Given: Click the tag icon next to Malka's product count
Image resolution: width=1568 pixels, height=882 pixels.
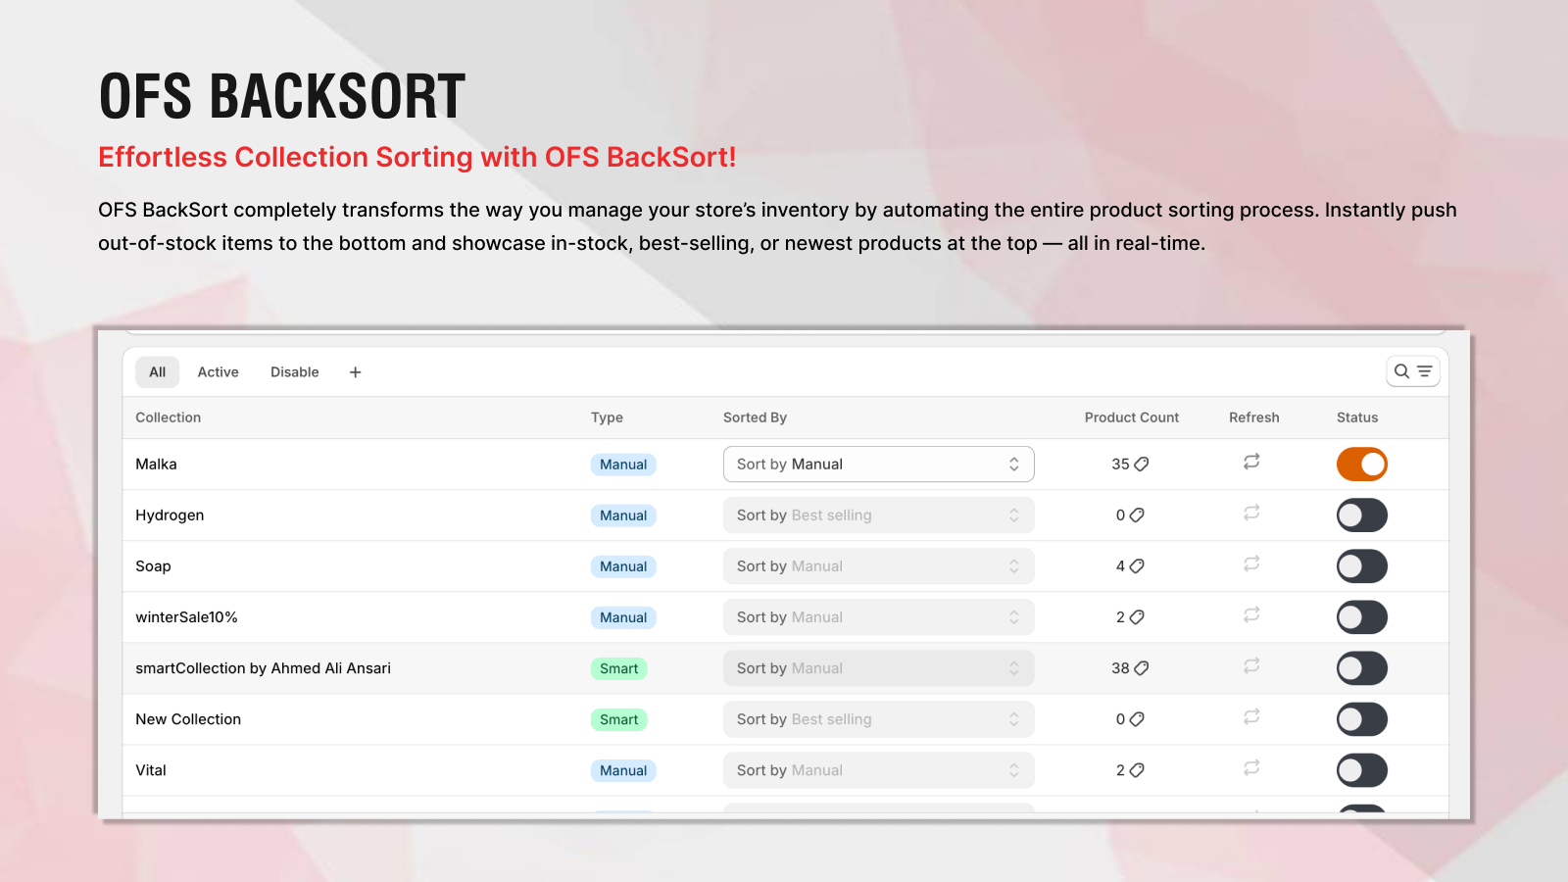Looking at the screenshot, I should tap(1140, 464).
